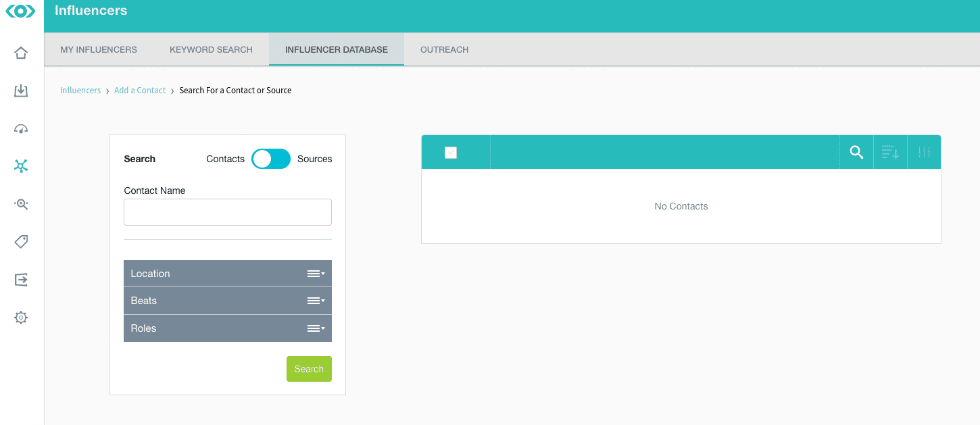Open the Home icon in sidebar

(x=21, y=53)
